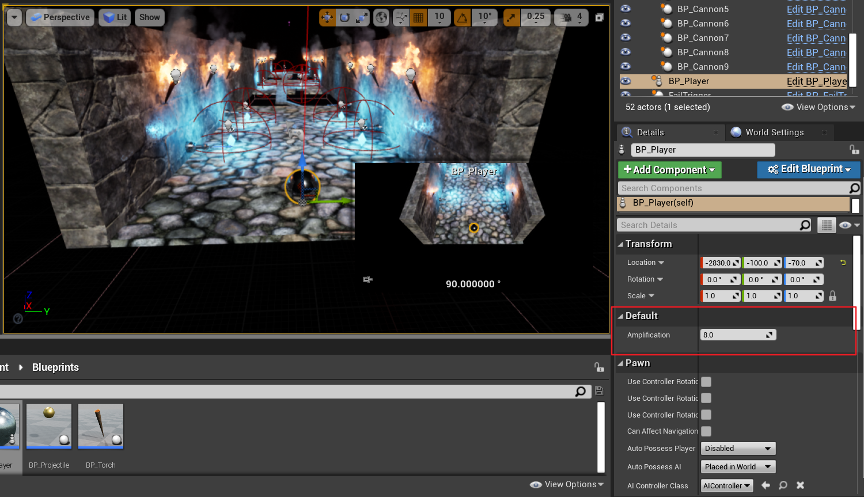The height and width of the screenshot is (497, 864).
Task: Click the Add Component button
Action: click(669, 170)
